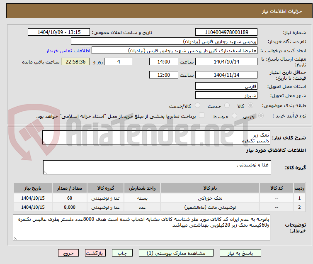
Task: Click the remaining time 22:58:36 field
Action: click(x=75, y=61)
